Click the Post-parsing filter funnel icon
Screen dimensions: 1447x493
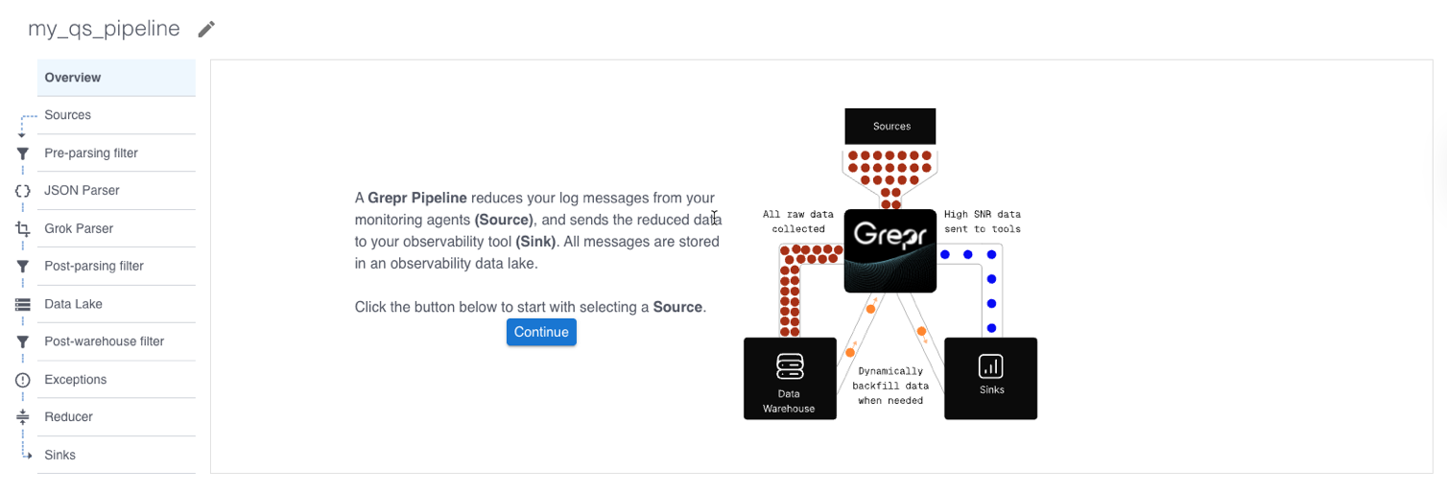pyautogui.click(x=23, y=267)
